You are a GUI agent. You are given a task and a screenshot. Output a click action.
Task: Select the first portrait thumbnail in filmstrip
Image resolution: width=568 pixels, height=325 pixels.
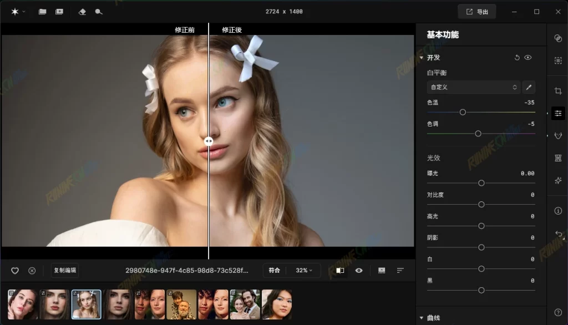click(23, 304)
